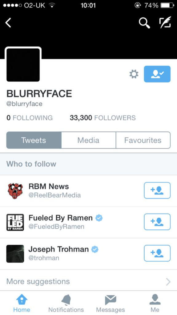Follow RBM News with add-user button

pos(157,190)
